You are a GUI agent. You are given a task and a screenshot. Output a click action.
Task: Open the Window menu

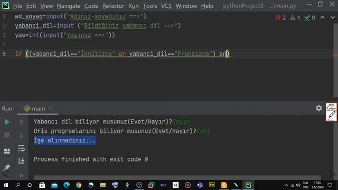click(186, 6)
